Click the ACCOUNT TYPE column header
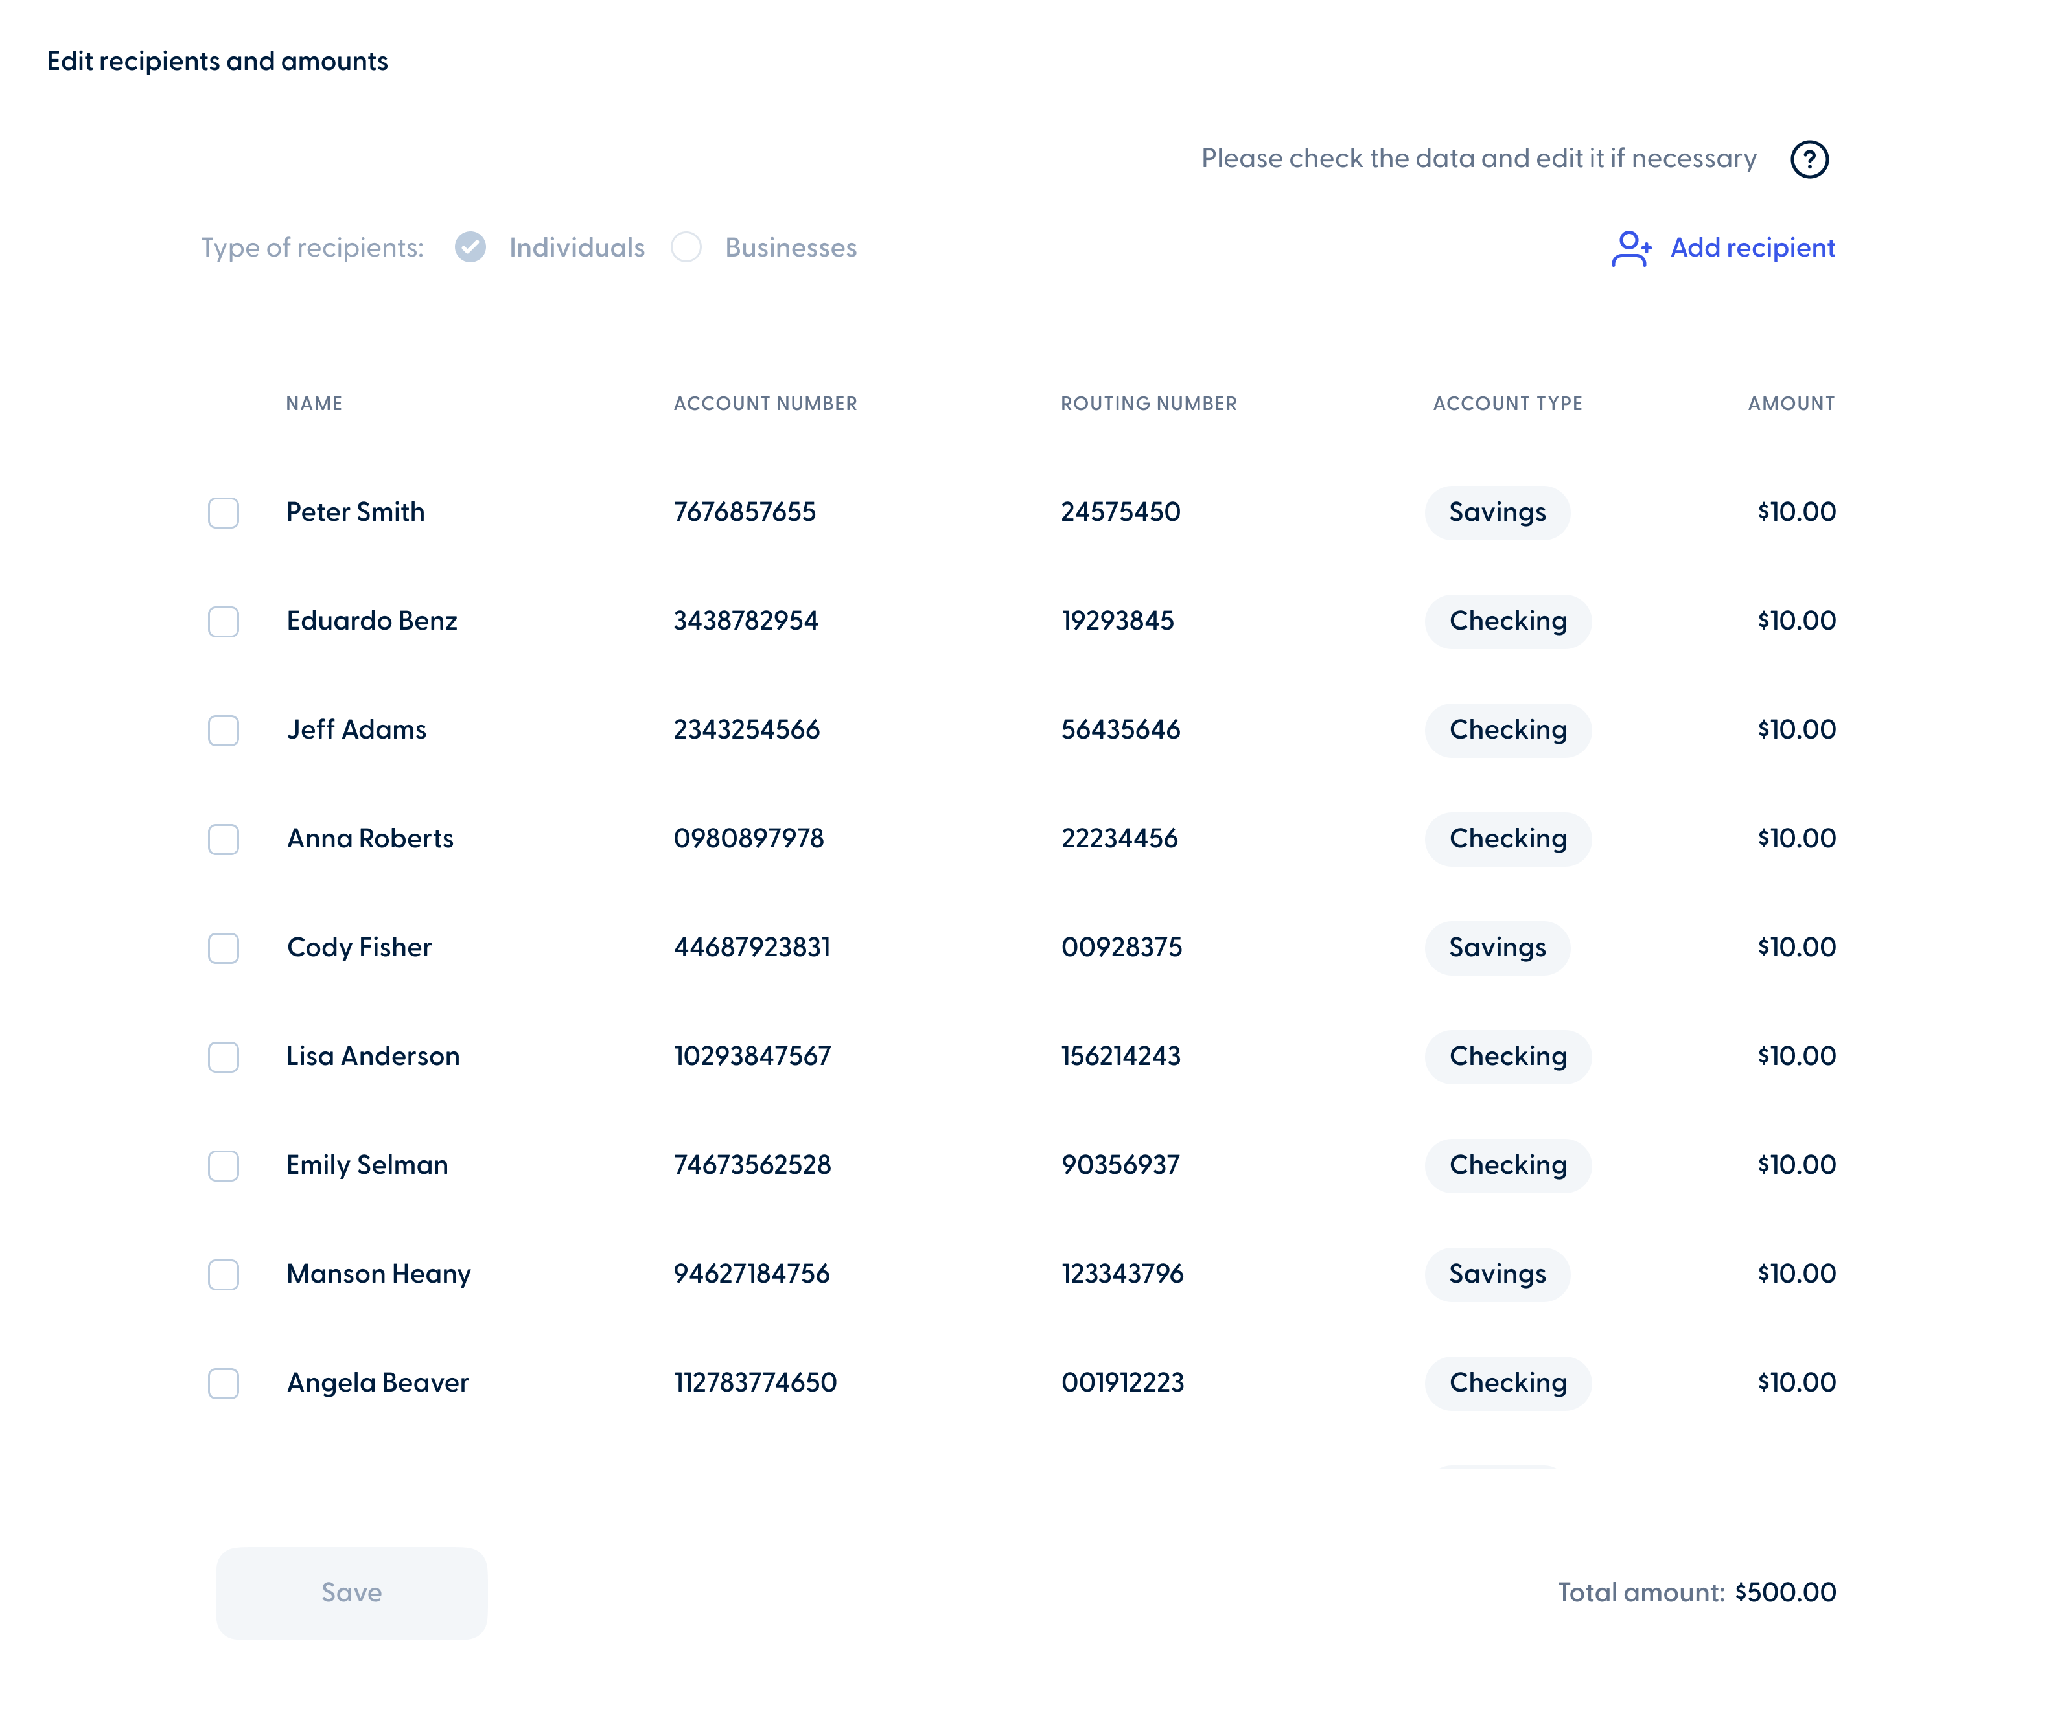This screenshot has height=1718, width=2051. pyautogui.click(x=1507, y=404)
